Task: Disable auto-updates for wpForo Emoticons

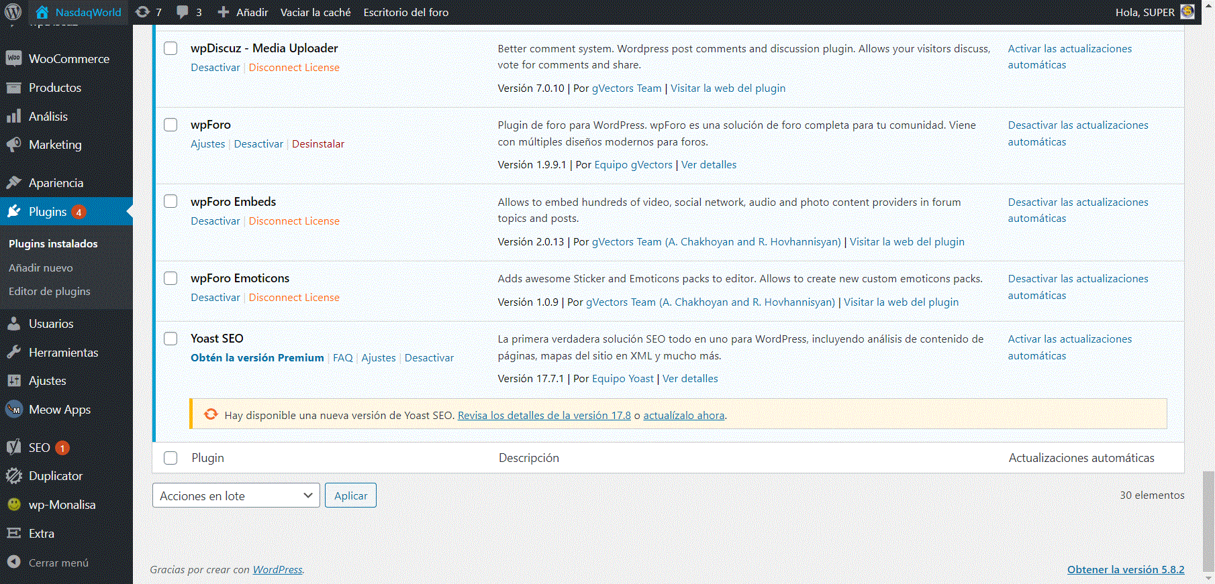Action: 1078,287
